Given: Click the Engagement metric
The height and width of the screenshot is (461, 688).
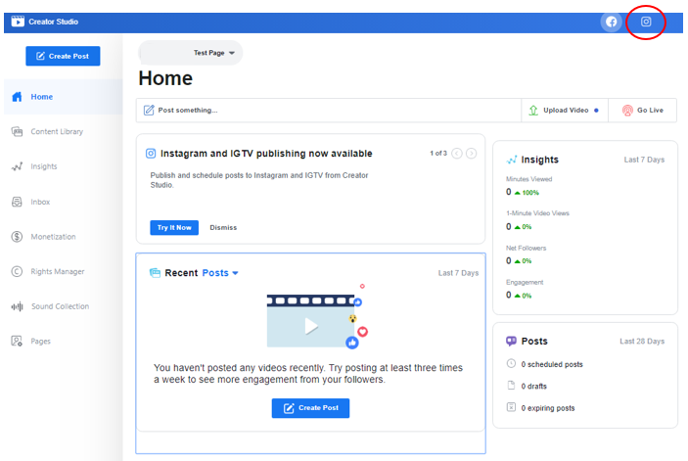Looking at the screenshot, I should 525,289.
